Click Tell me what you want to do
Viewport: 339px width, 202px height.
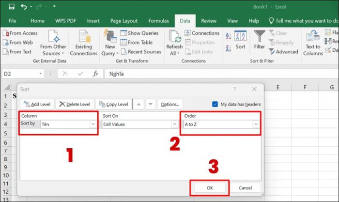tap(304, 21)
